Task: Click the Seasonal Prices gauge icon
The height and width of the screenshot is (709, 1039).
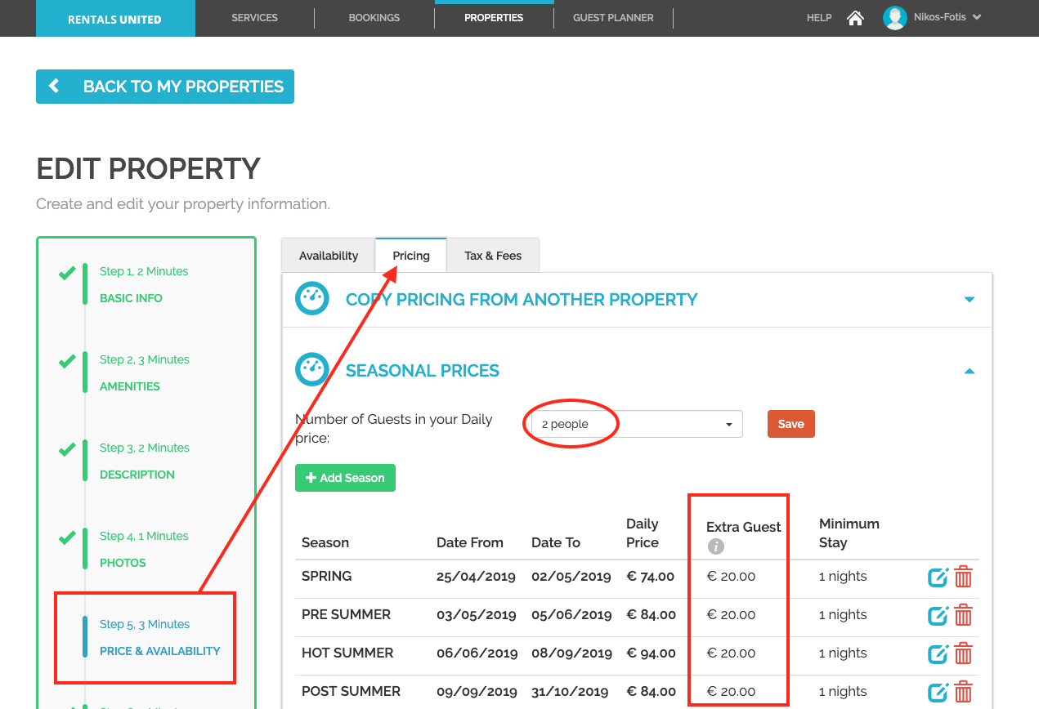Action: 312,370
